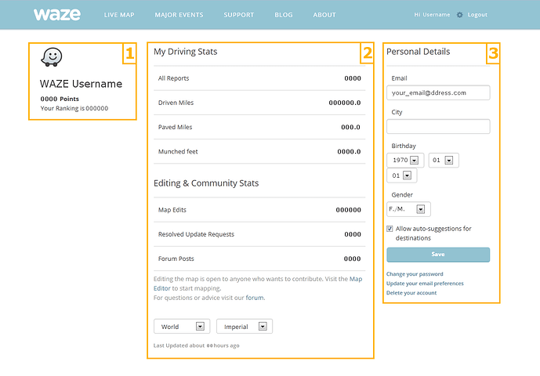This screenshot has height=376, width=540.
Task: Click Delete your account link
Action: click(411, 293)
